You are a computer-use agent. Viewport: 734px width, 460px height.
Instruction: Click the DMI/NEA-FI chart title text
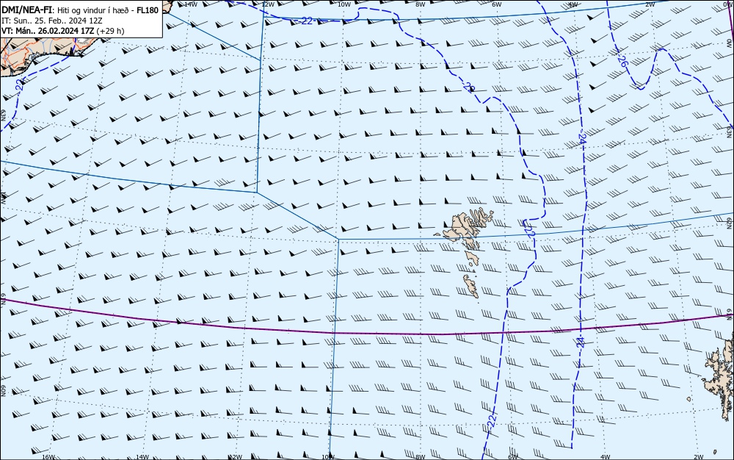[27, 10]
